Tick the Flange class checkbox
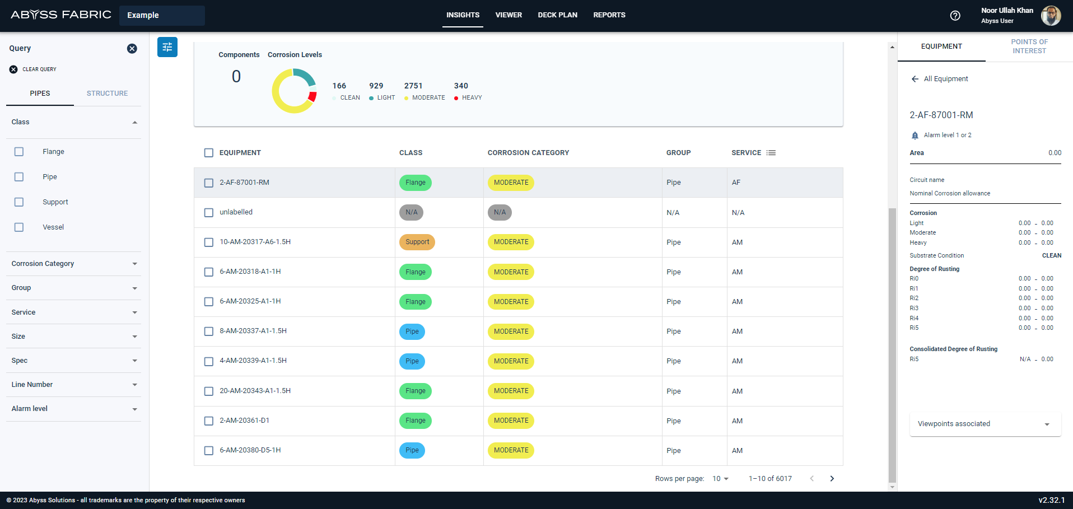 (19, 152)
